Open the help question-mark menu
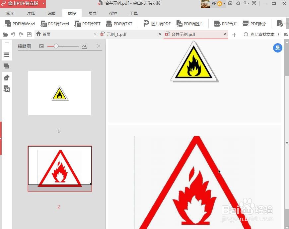The height and width of the screenshot is (229, 289). tap(246, 3)
